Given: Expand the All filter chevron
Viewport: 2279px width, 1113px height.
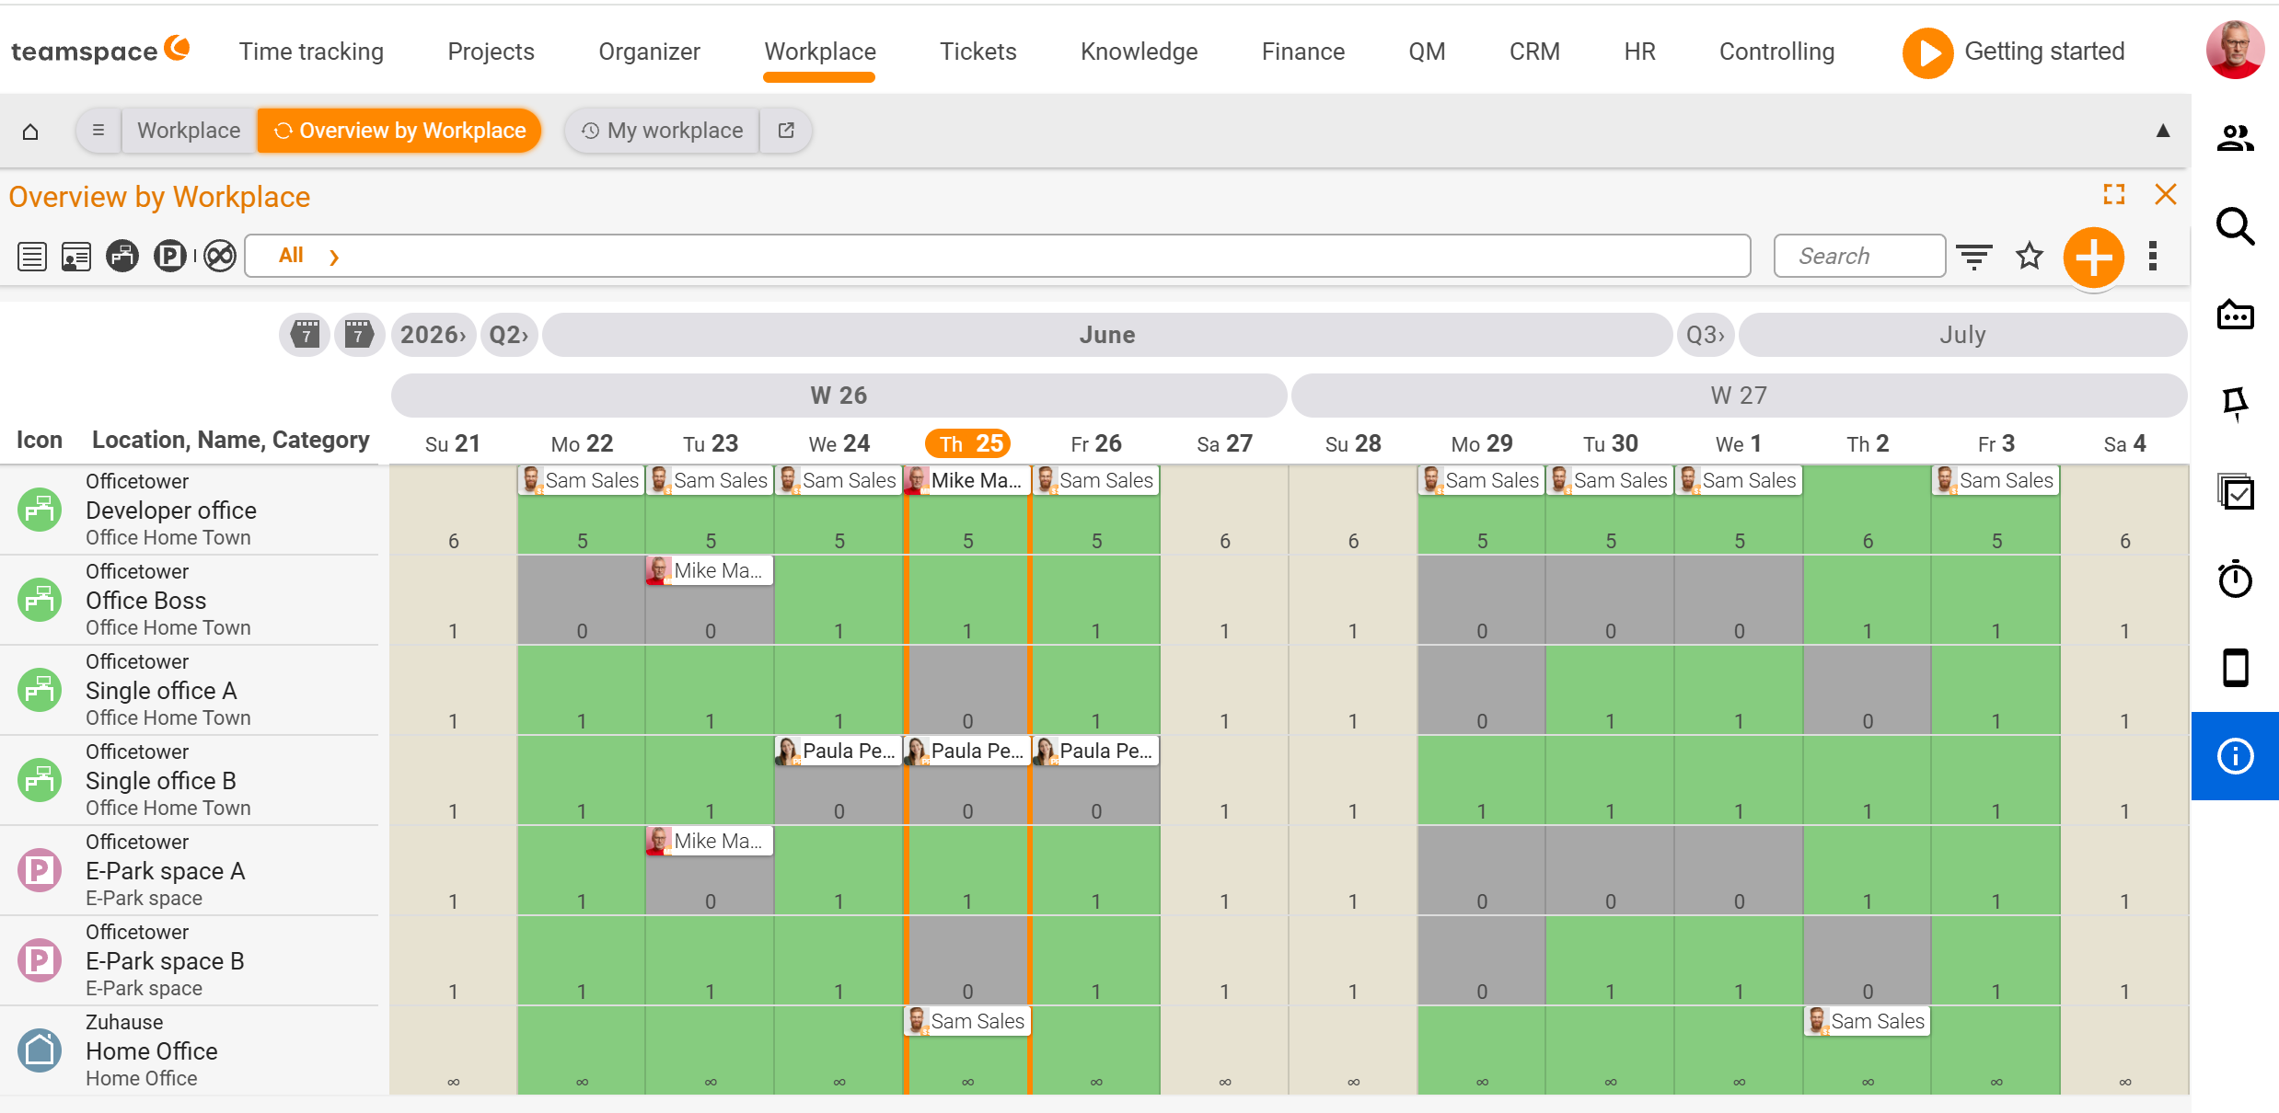Looking at the screenshot, I should (x=334, y=257).
